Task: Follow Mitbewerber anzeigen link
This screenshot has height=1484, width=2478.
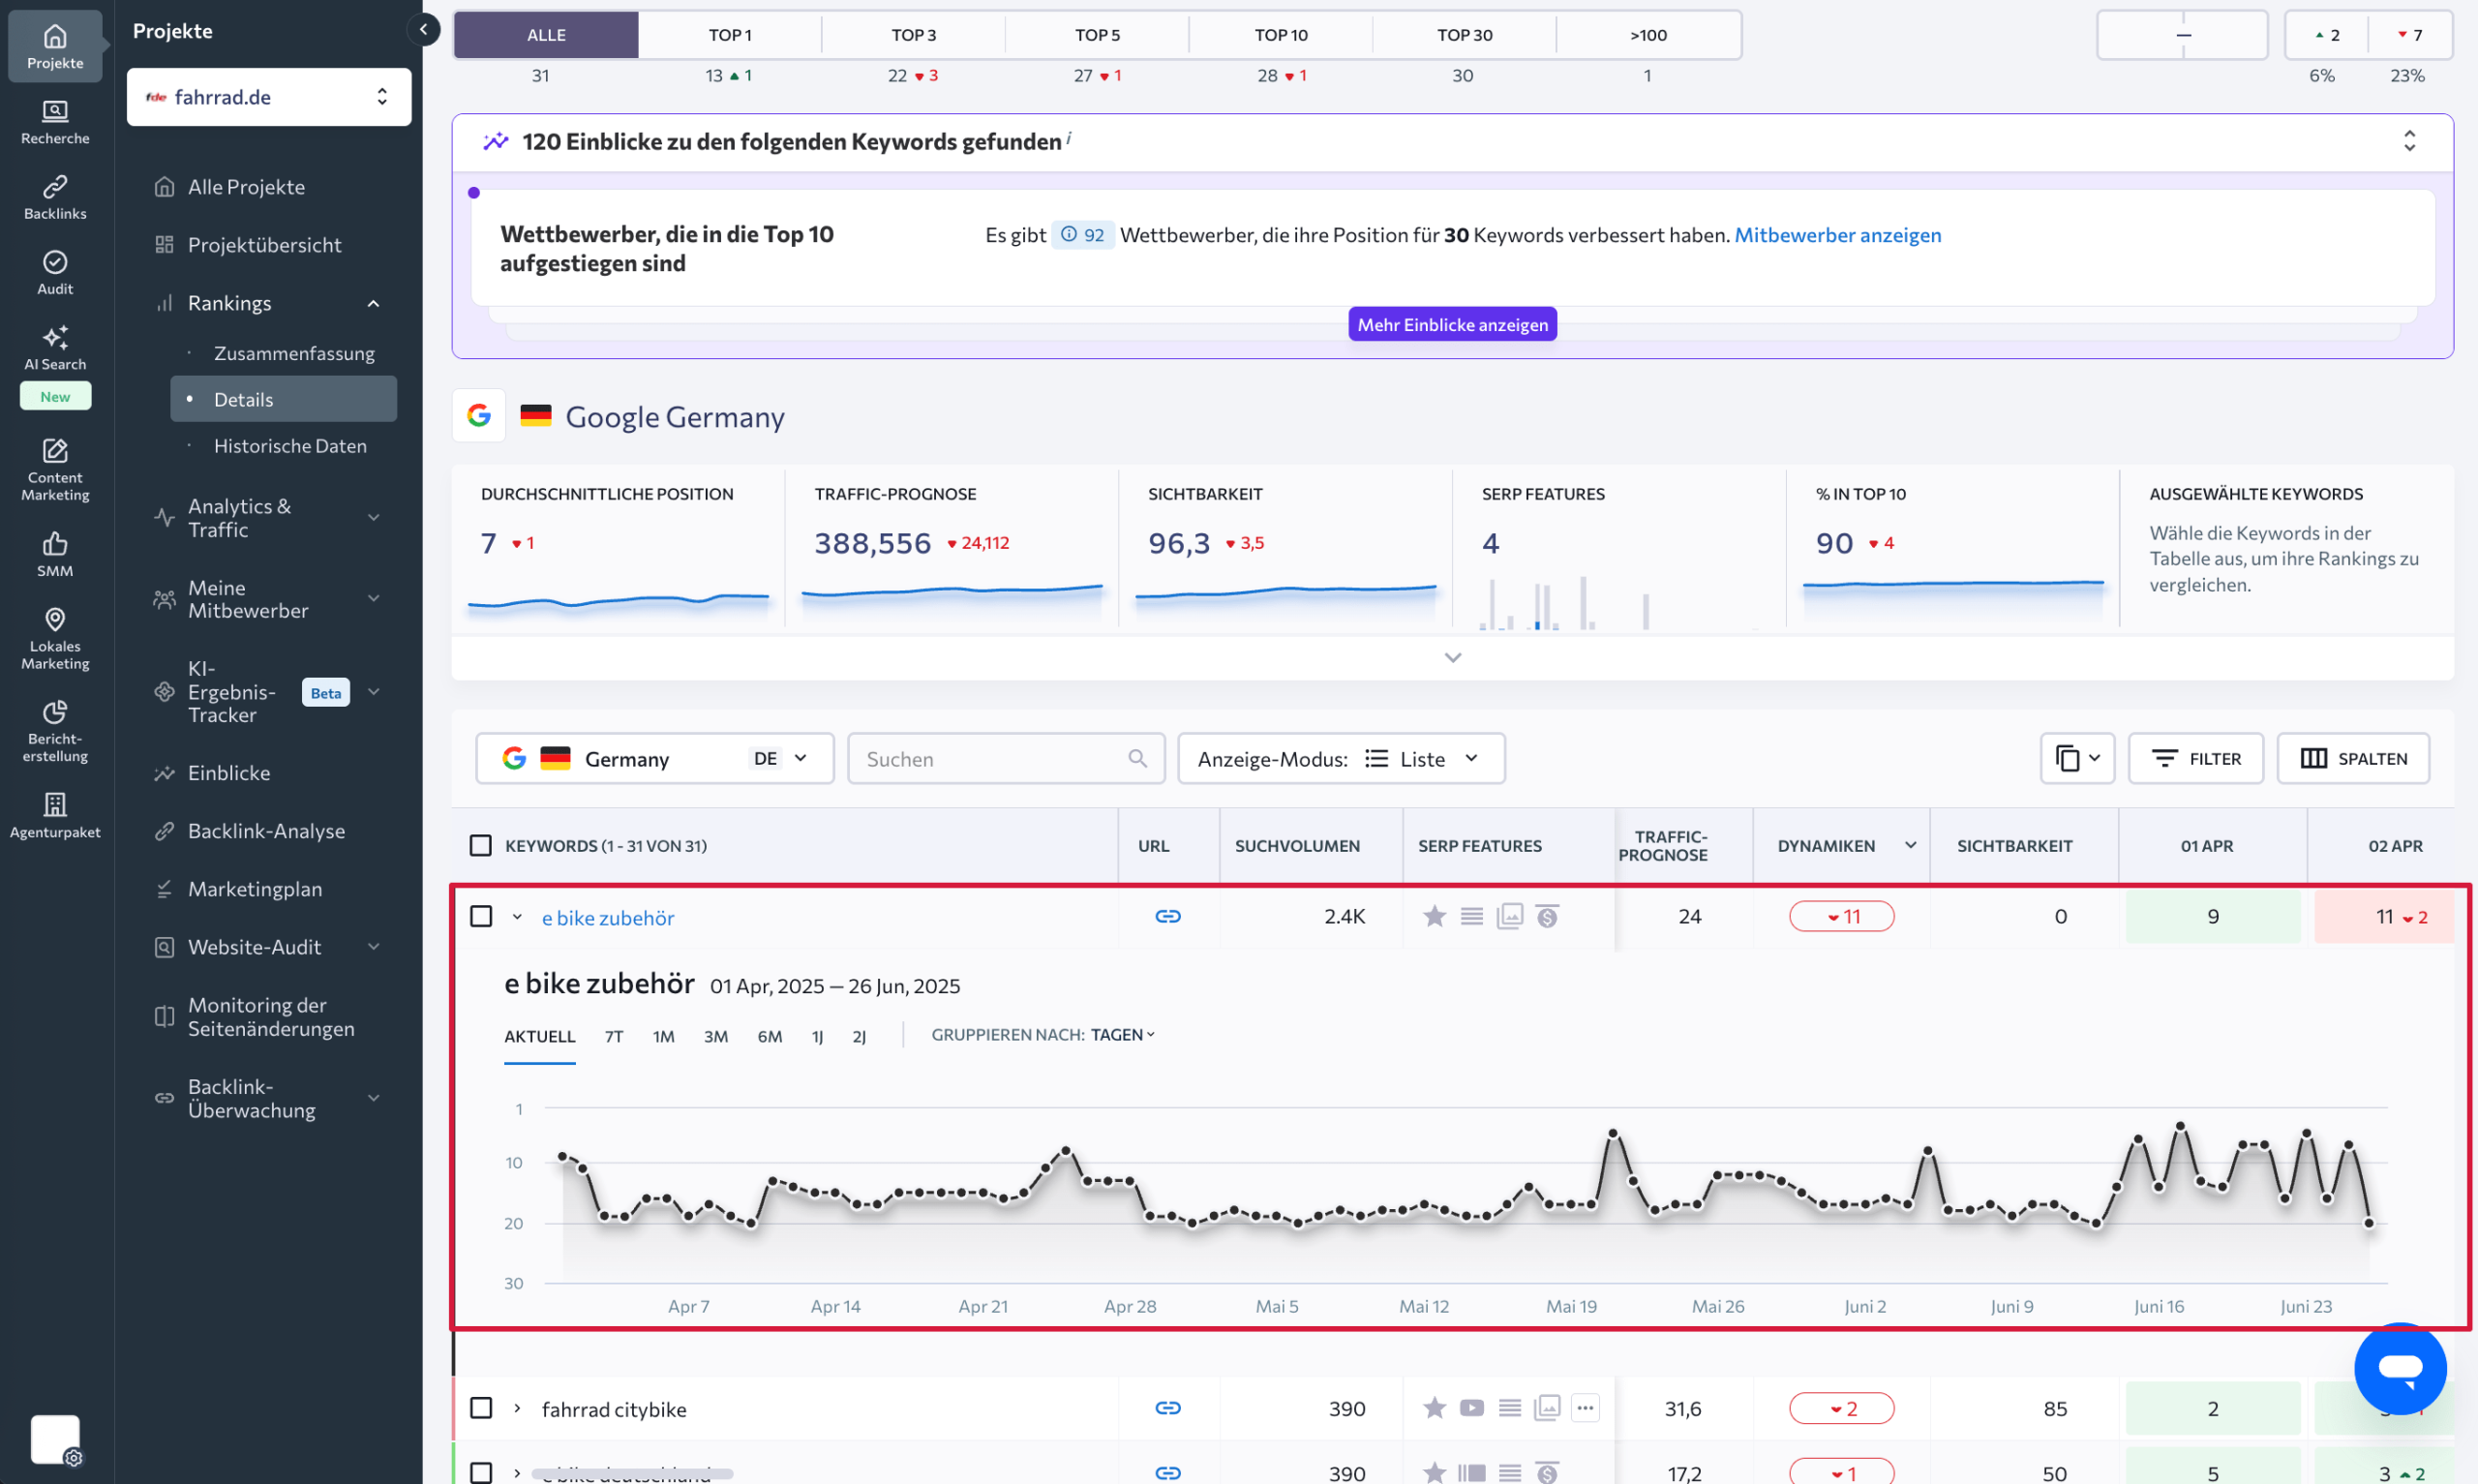Action: [x=1837, y=234]
